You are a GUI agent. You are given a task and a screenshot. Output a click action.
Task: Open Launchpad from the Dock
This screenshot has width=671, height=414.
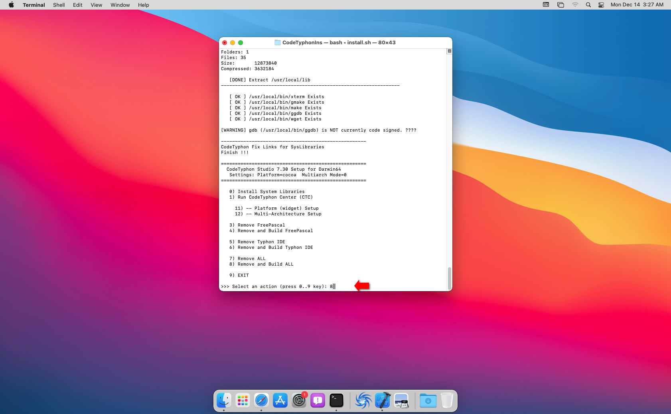click(x=243, y=400)
